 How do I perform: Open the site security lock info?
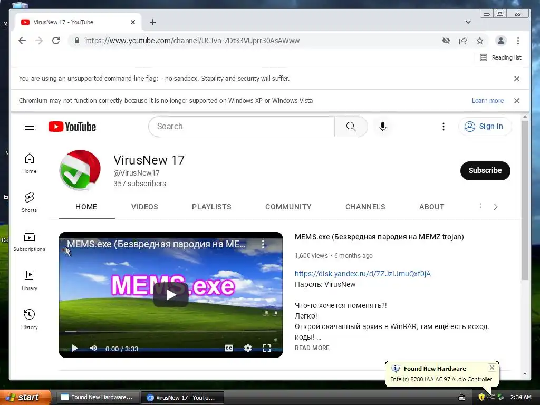click(77, 41)
